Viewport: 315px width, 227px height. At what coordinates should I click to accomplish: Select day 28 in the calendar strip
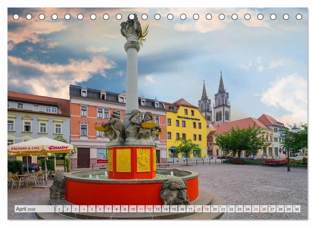click(x=280, y=209)
